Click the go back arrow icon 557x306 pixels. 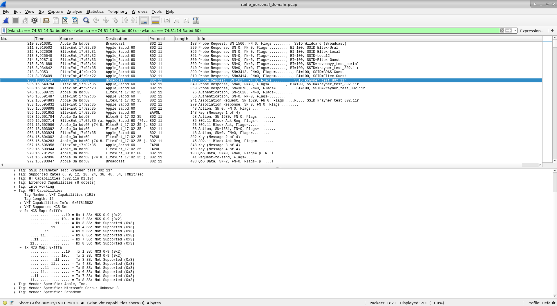point(96,20)
